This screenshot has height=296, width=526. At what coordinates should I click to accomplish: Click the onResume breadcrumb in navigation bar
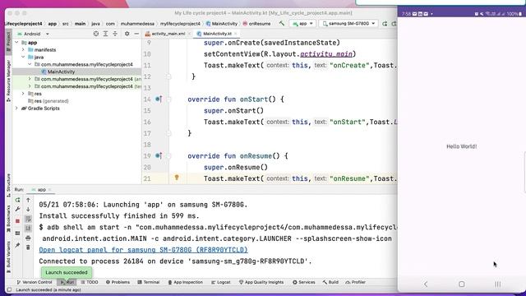[256, 24]
